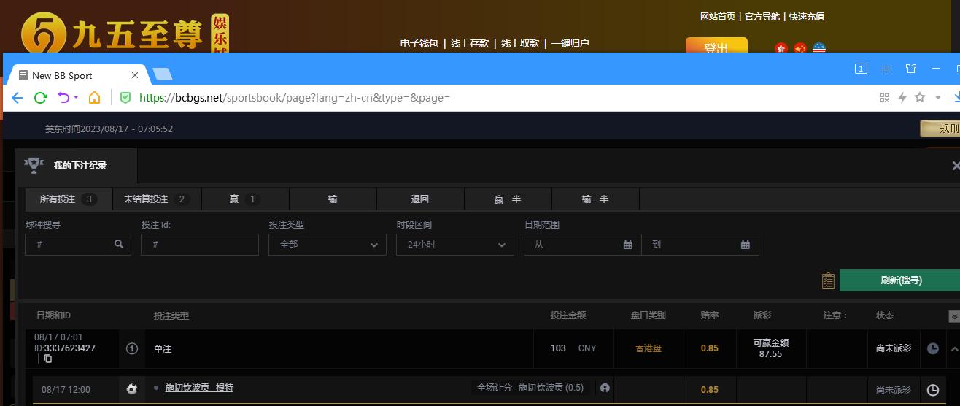
Task: Click the round badge beside 全场让分 label
Action: point(605,388)
